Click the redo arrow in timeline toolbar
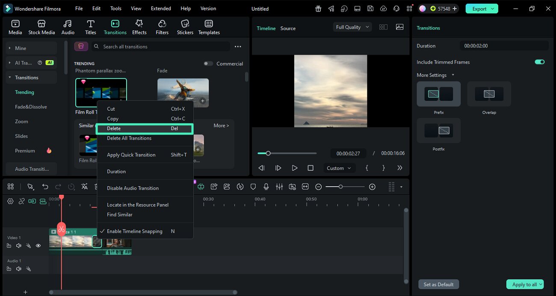Viewport: 556px width, 296px height. click(58, 187)
